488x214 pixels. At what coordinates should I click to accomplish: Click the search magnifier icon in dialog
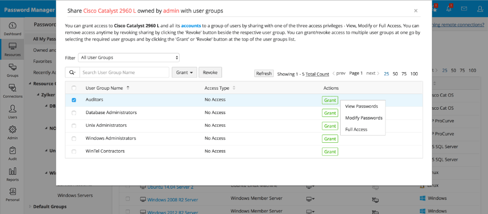point(72,73)
